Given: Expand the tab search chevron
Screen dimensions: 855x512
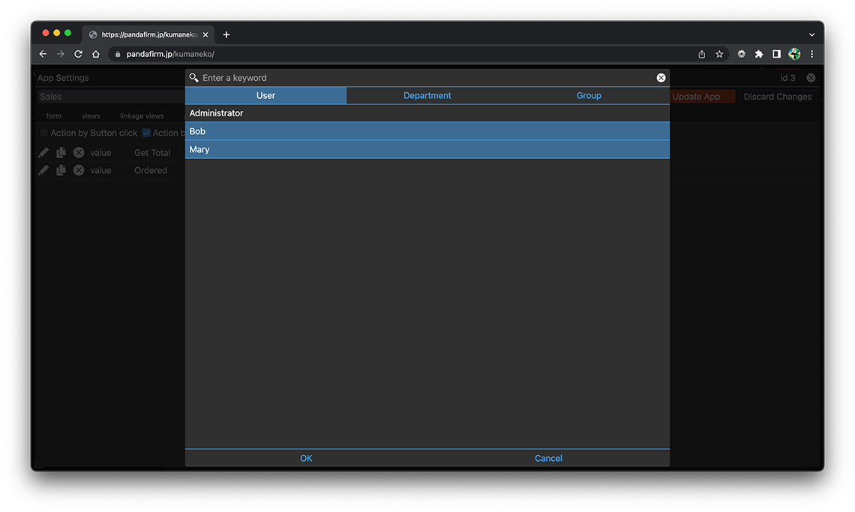Looking at the screenshot, I should (811, 34).
